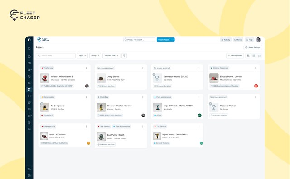Viewport: 290px width, 179px height.
Task: Switch to map view of assets
Action: click(260, 55)
